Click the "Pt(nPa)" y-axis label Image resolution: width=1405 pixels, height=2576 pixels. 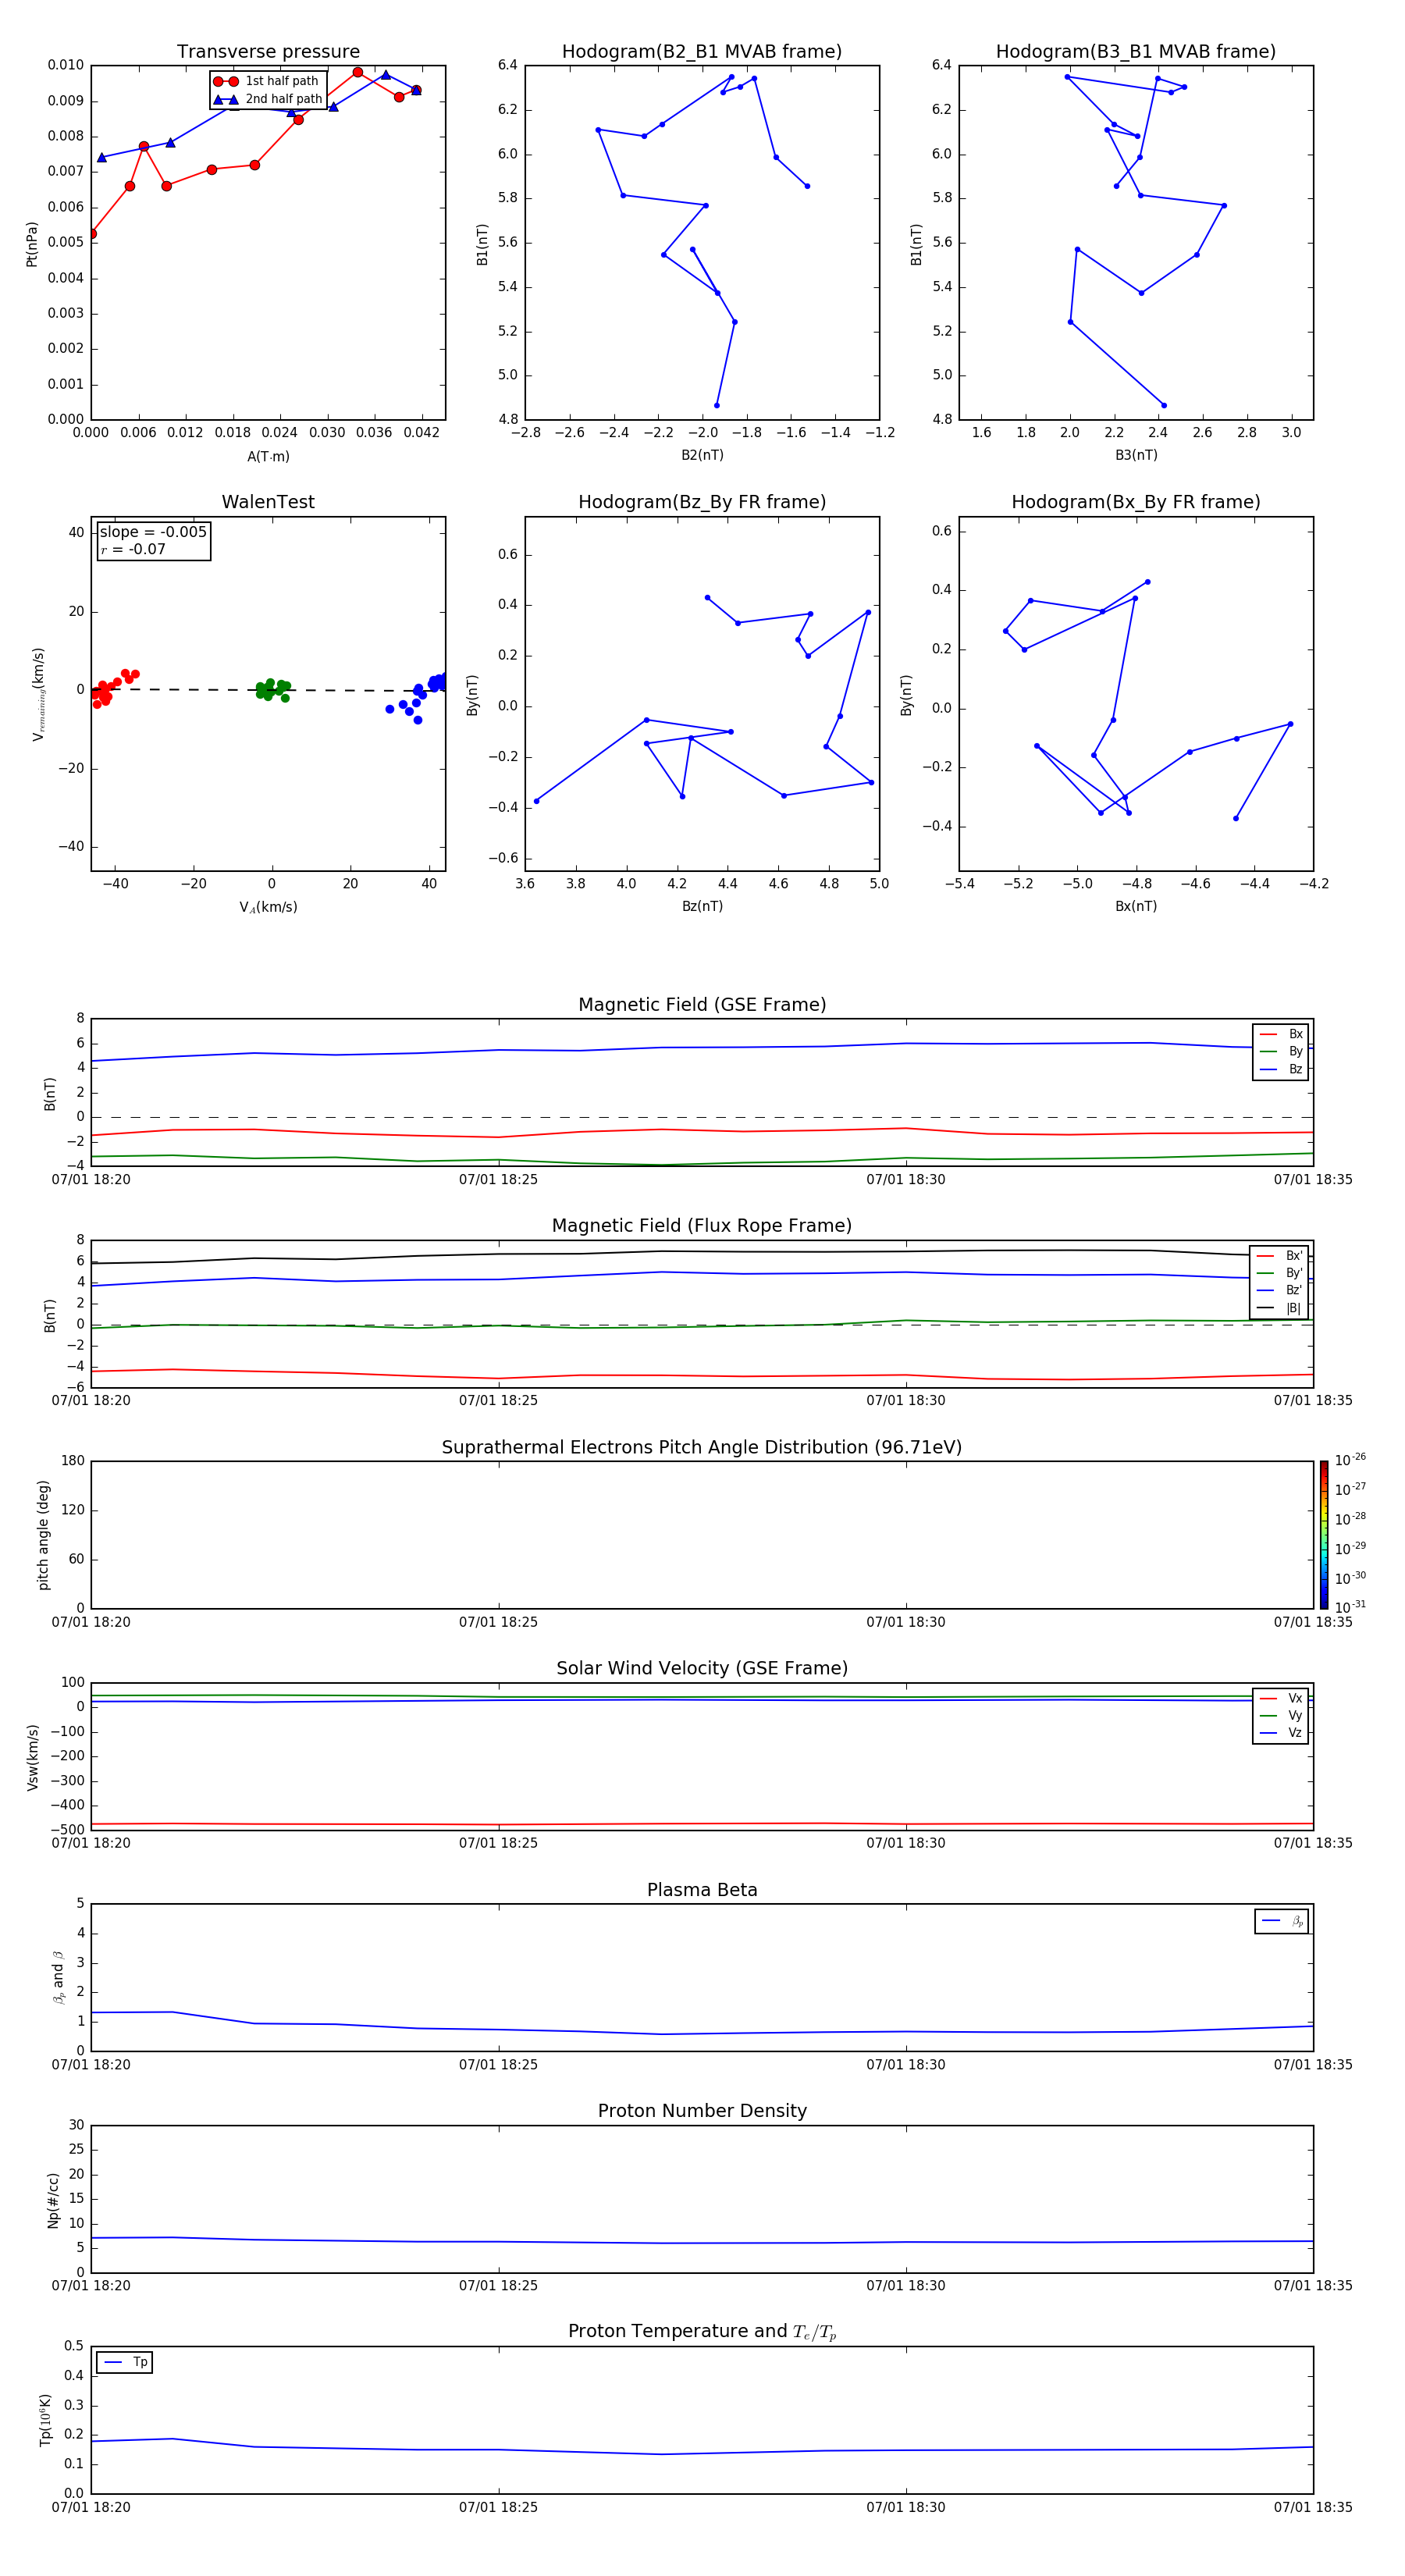[x=32, y=244]
